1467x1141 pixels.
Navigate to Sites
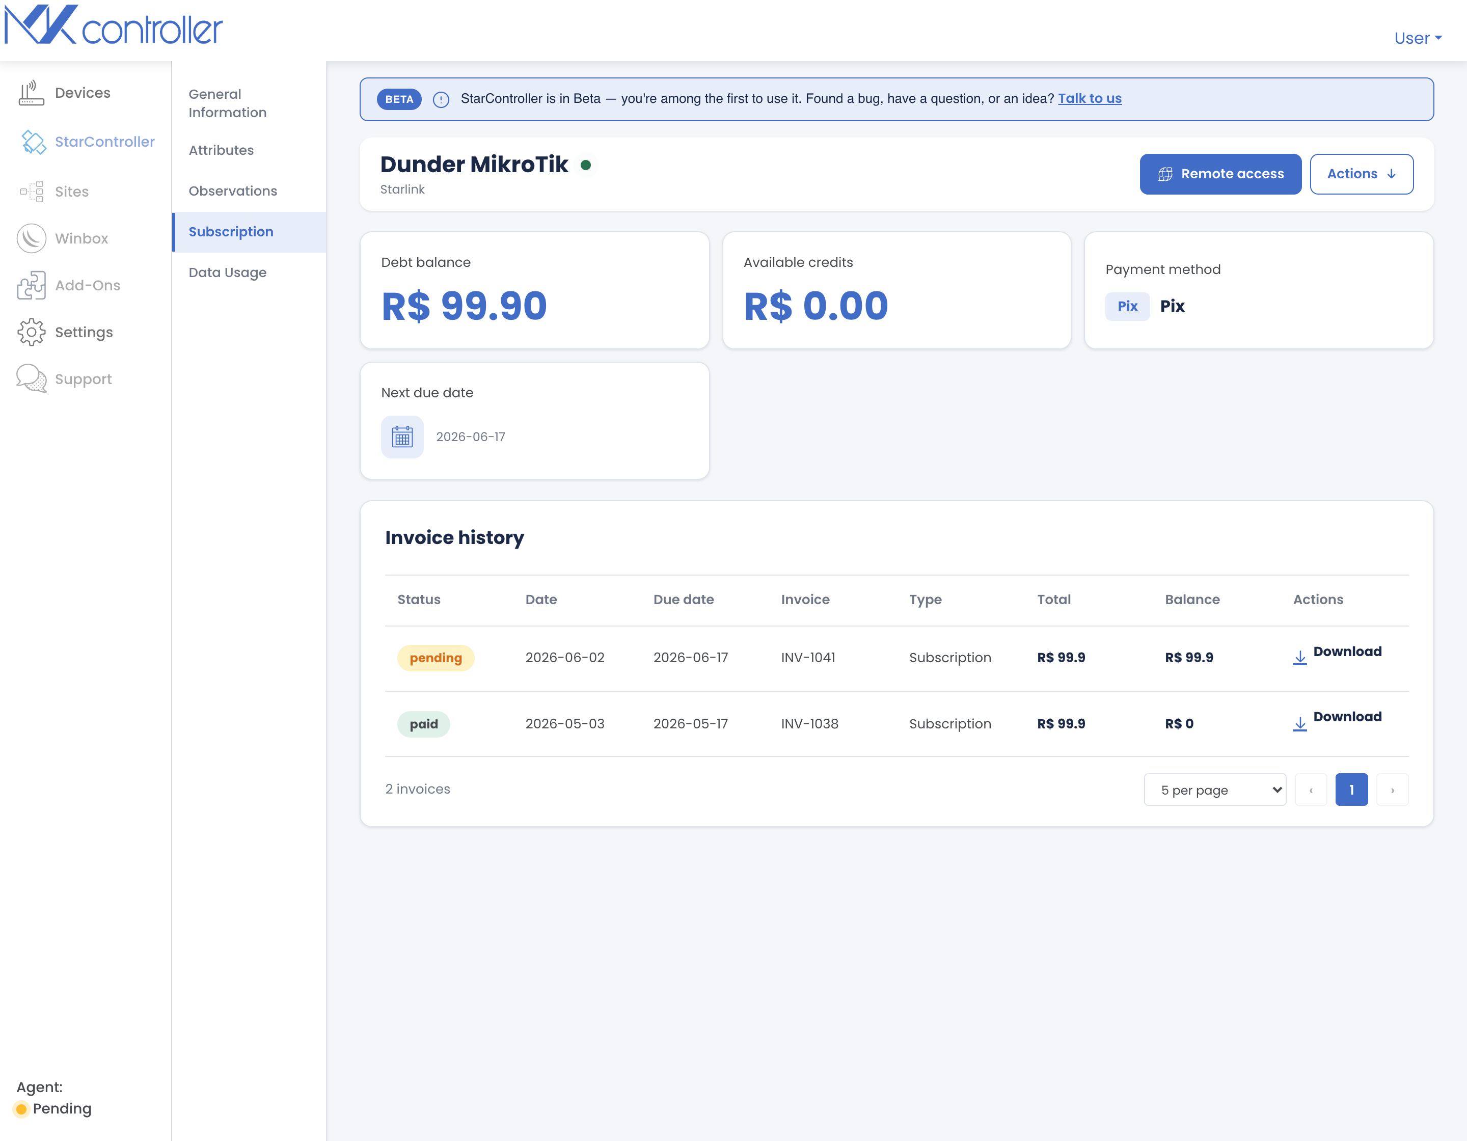coord(72,192)
